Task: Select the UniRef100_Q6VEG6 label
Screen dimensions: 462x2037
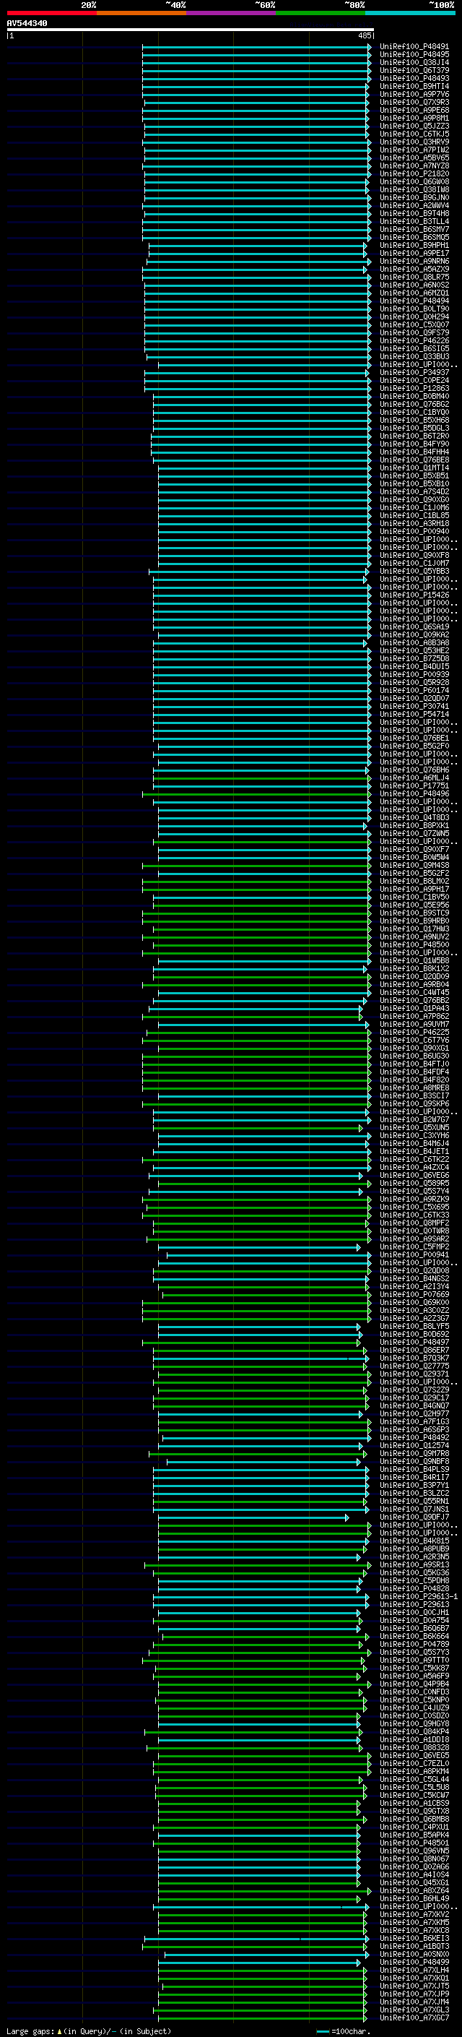Action: 414,1175
